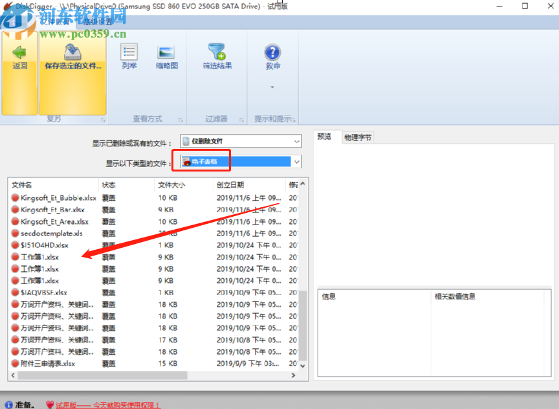This screenshot has height=409, width=559.
Task: Select file 附件三申请表.xlsx
Action: coord(48,363)
